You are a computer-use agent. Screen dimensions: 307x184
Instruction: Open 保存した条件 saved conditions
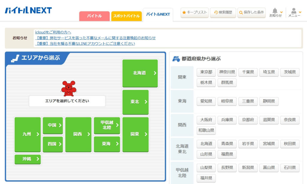pyautogui.click(x=252, y=13)
